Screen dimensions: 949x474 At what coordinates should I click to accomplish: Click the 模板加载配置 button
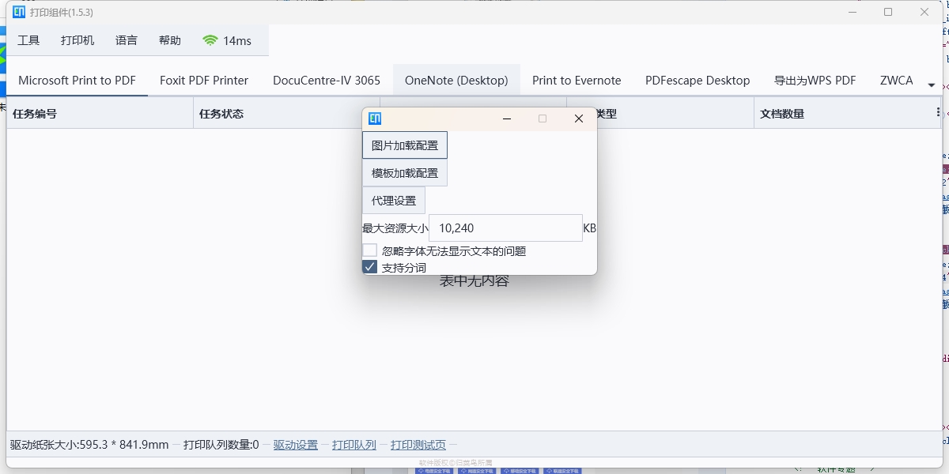click(x=405, y=173)
